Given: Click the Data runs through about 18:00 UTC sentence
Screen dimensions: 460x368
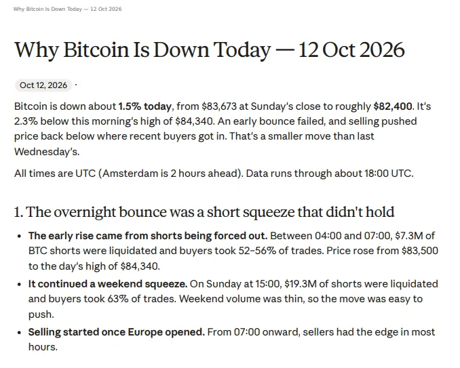Looking at the screenshot, I should (330, 173).
